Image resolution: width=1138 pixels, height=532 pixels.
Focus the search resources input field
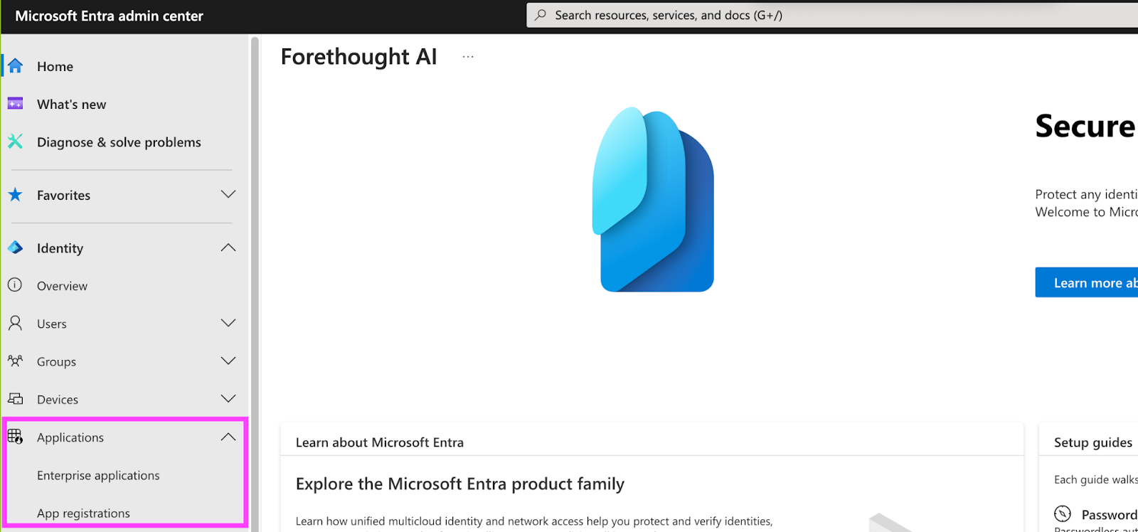(x=832, y=15)
